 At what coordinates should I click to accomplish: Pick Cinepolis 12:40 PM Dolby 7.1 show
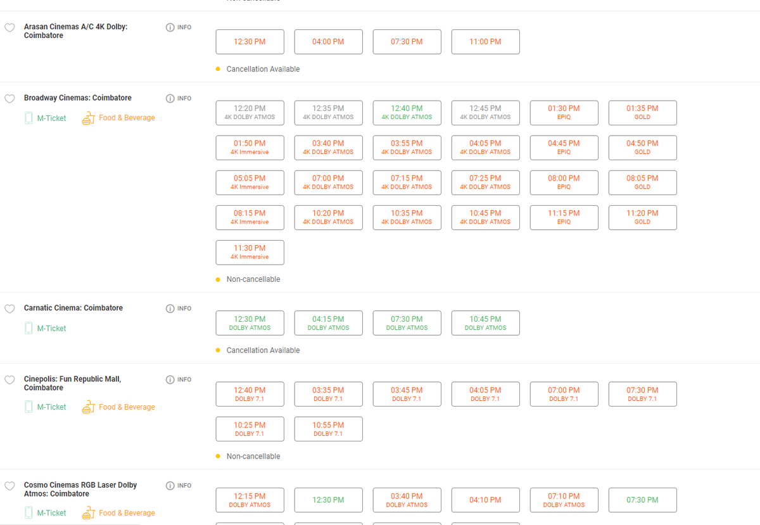click(250, 394)
